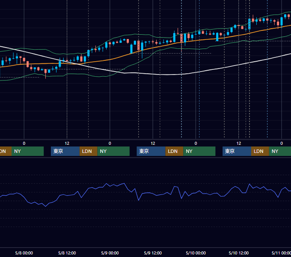This screenshot has width=291, height=257.
Task: Select the 東京 session block on 5/8
Action: [x=65, y=151]
